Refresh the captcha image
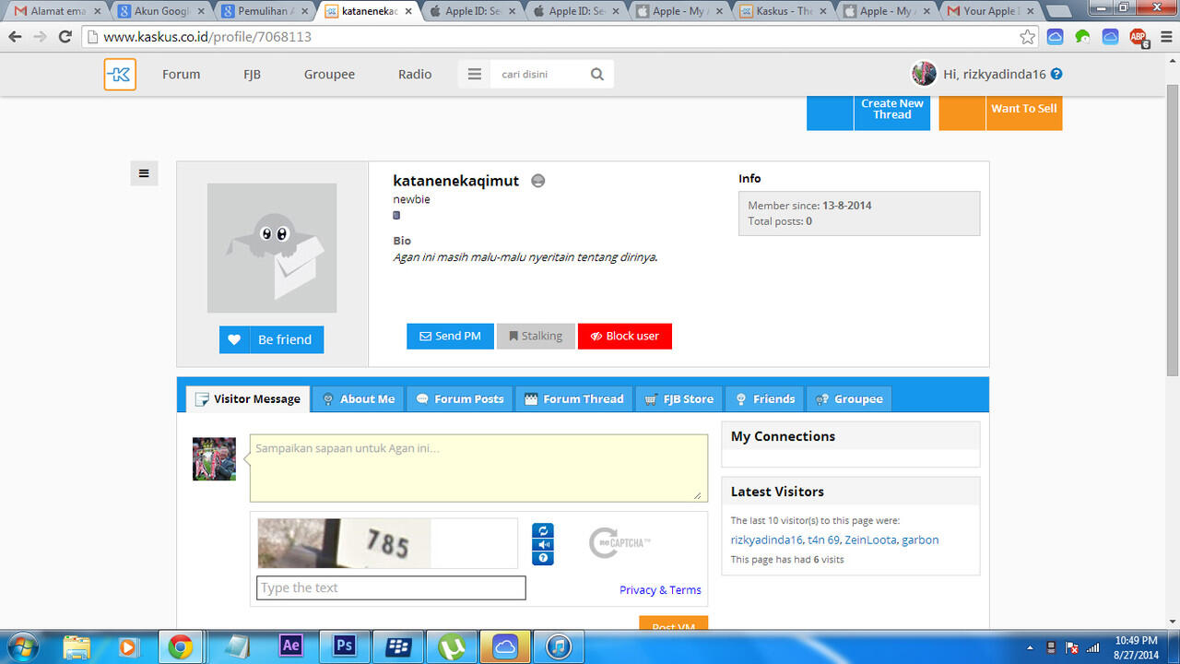The height and width of the screenshot is (664, 1180). point(543,530)
